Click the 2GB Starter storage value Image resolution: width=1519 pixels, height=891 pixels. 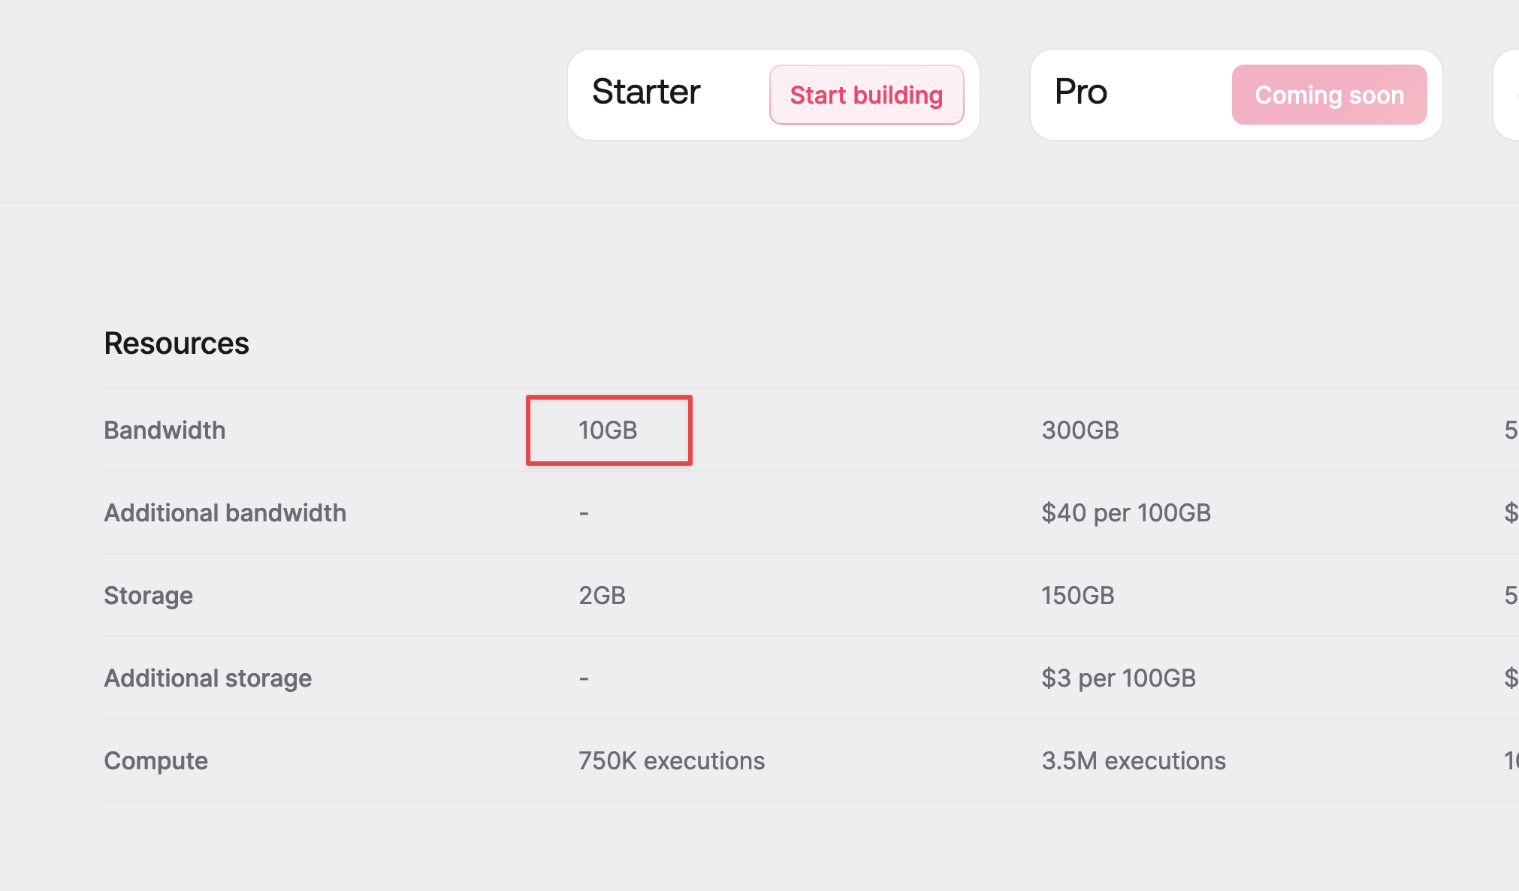(x=602, y=595)
